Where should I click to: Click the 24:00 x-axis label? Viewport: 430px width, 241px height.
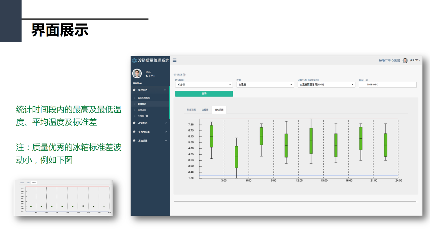click(398, 180)
